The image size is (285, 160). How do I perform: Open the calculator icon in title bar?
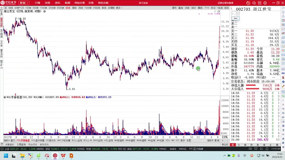[260, 3]
